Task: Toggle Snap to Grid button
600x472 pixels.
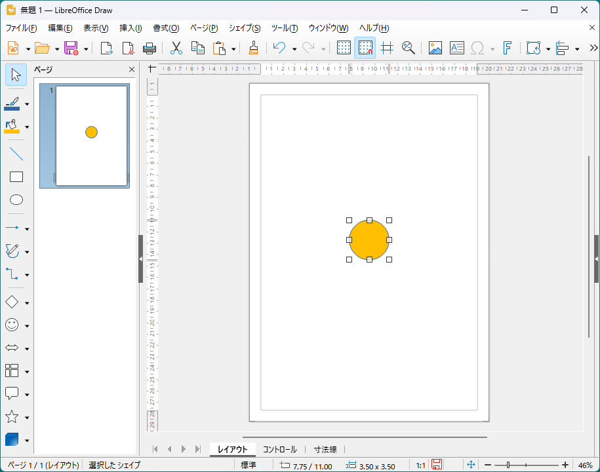Action: pyautogui.click(x=365, y=48)
